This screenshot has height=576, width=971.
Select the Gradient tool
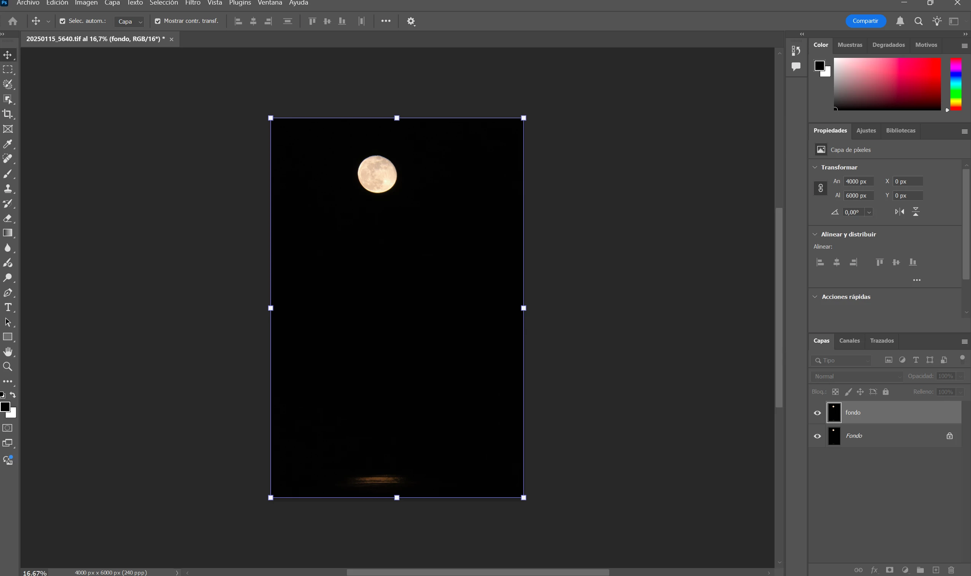click(x=7, y=233)
